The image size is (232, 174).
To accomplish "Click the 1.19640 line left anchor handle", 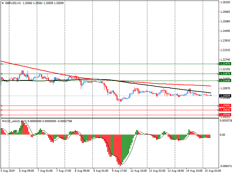I will 2,110.
